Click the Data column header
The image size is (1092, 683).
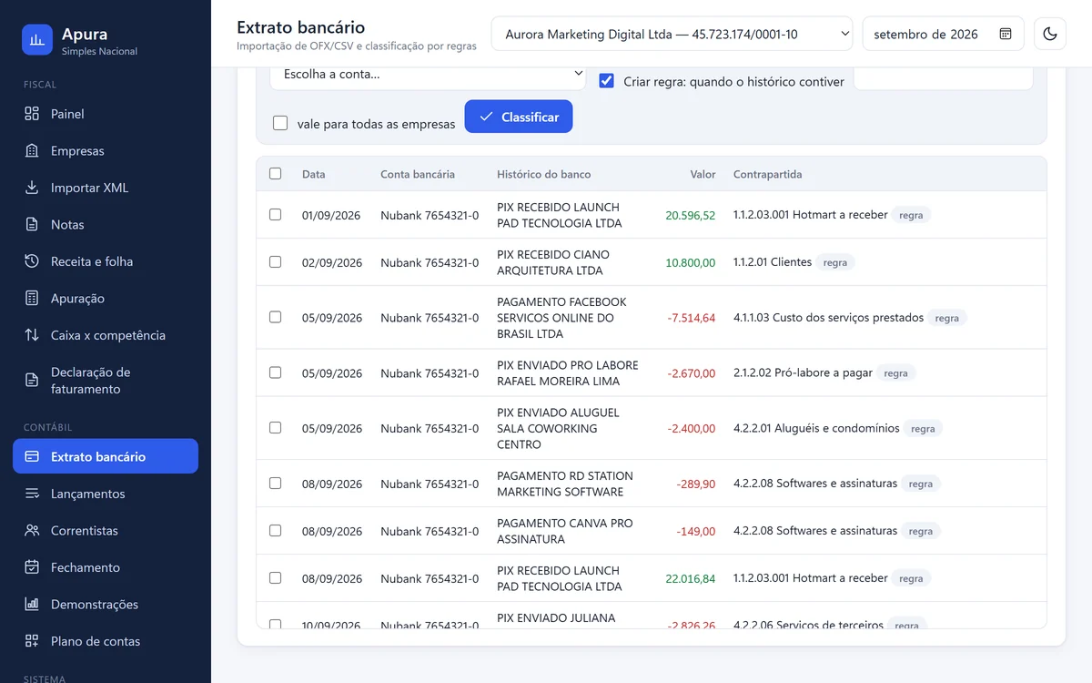coord(313,174)
